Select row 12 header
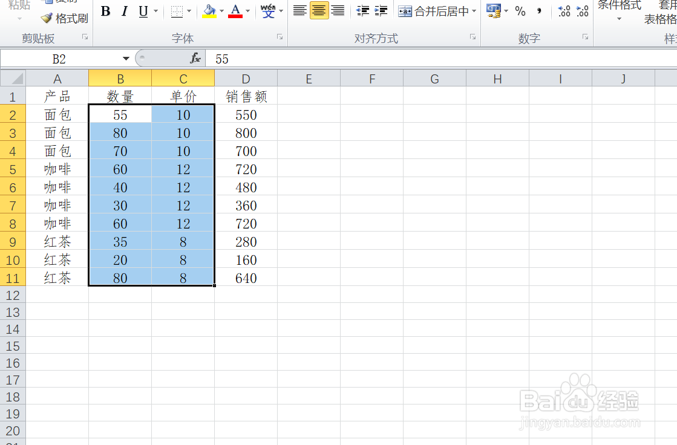 [13, 295]
